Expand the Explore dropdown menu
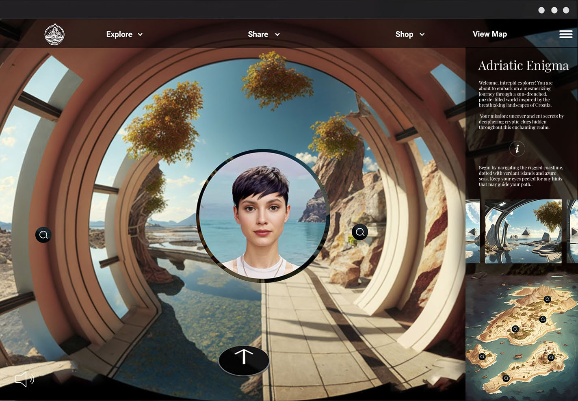Viewport: 578px width, 401px height. coord(124,35)
